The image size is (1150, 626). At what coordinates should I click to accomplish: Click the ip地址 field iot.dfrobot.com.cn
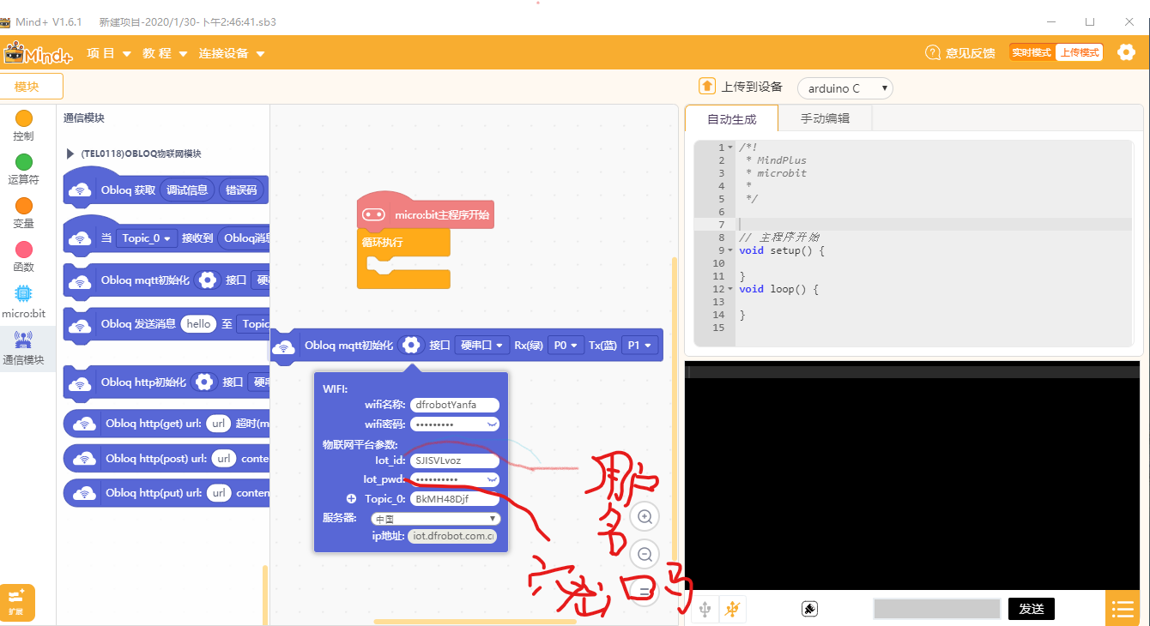(x=454, y=536)
